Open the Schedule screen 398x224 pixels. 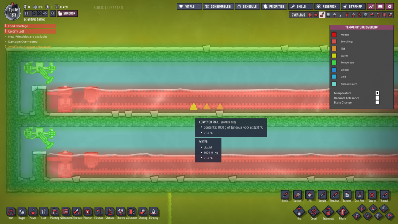pyautogui.click(x=248, y=6)
